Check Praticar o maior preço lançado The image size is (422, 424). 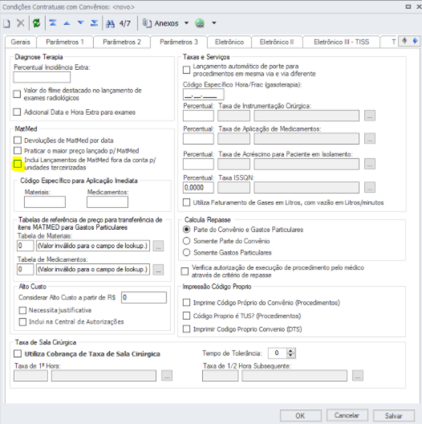coord(18,150)
